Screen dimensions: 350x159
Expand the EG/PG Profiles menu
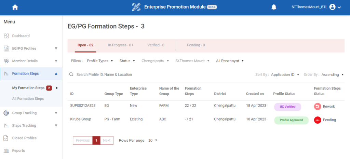tap(56, 48)
